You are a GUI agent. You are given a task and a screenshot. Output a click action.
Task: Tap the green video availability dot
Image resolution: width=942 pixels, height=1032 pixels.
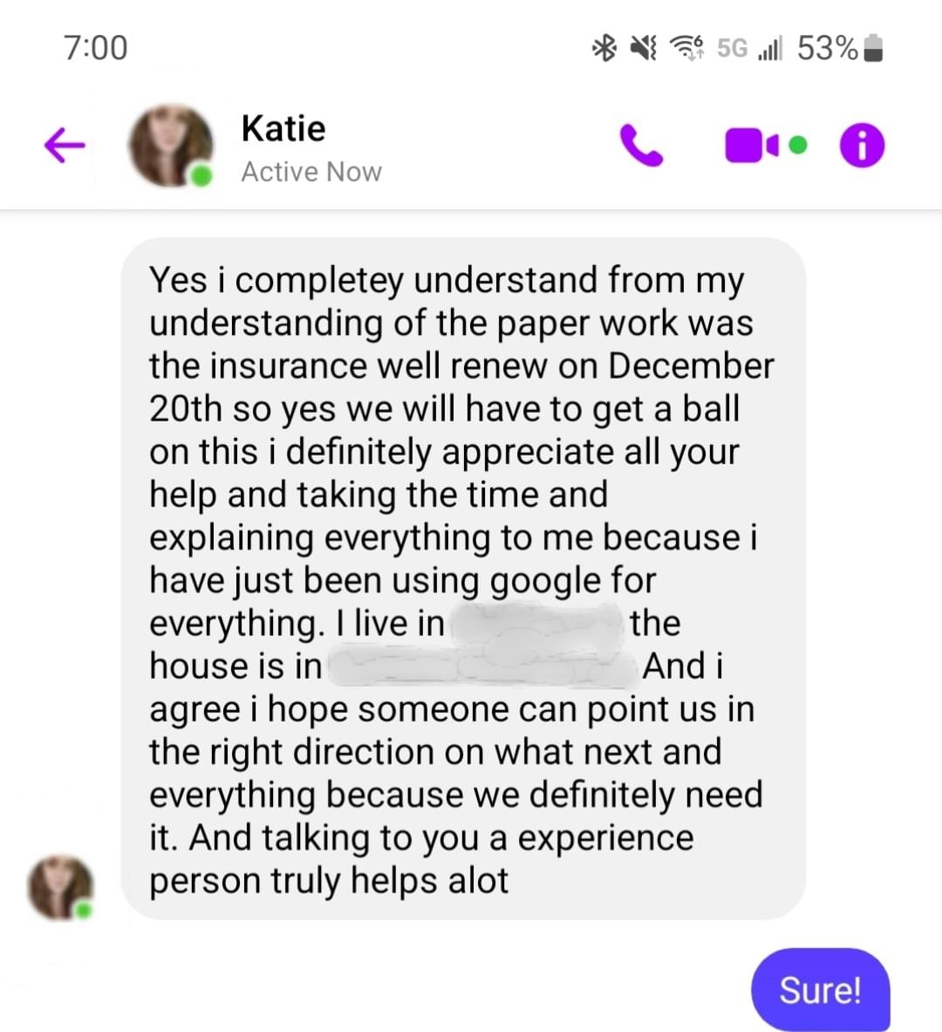pyautogui.click(x=798, y=145)
